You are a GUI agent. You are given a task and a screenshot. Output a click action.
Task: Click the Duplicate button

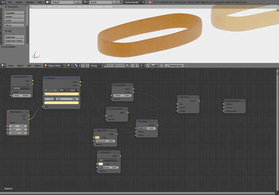14,37
